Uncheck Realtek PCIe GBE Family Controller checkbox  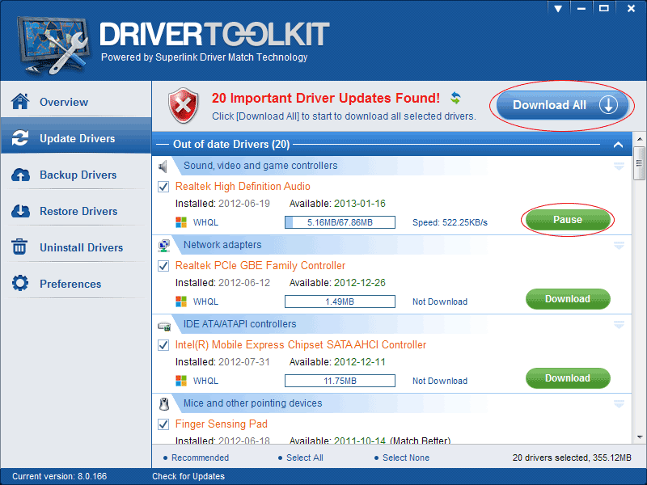163,266
